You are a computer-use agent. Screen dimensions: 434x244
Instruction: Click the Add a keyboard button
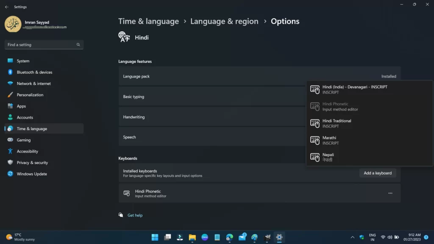point(378,173)
